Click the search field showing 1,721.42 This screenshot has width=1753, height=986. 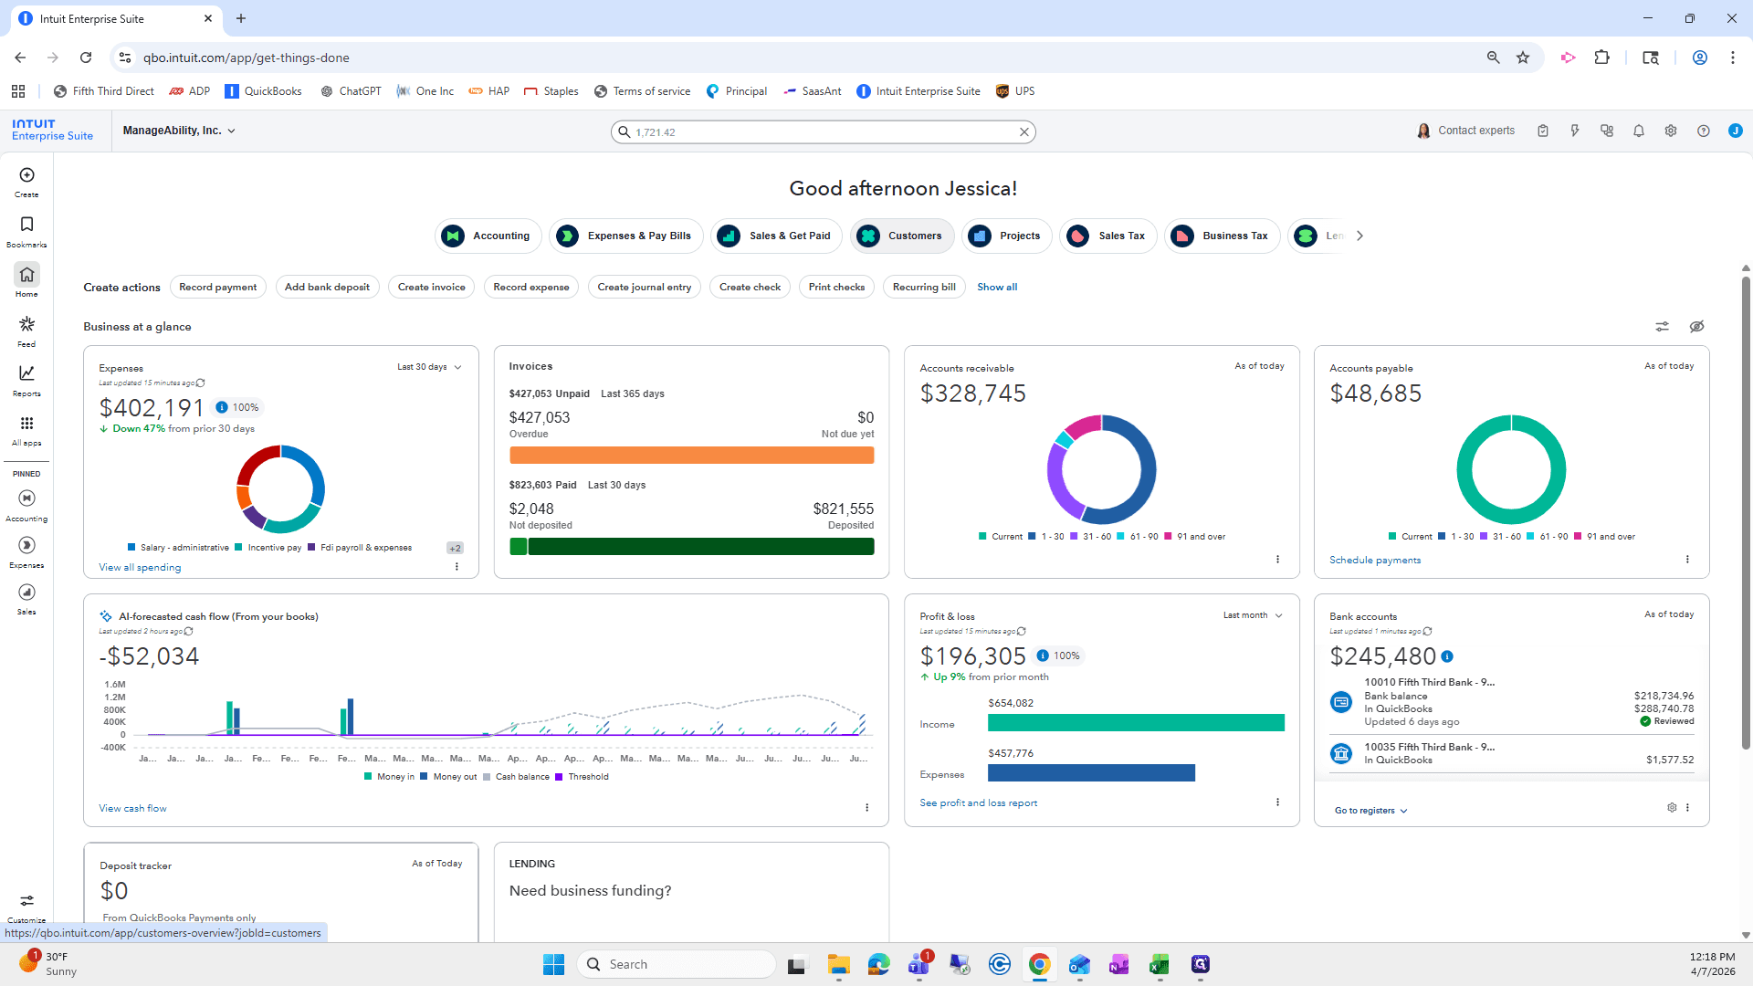tap(822, 132)
